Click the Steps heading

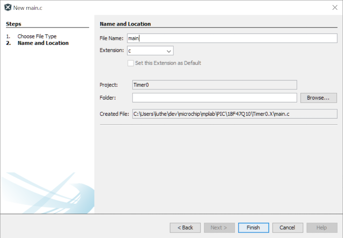14,24
